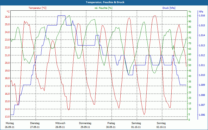Screen dimensions: 208x130
Task: Click the 'Sonntag' day label
Action: click(161, 123)
